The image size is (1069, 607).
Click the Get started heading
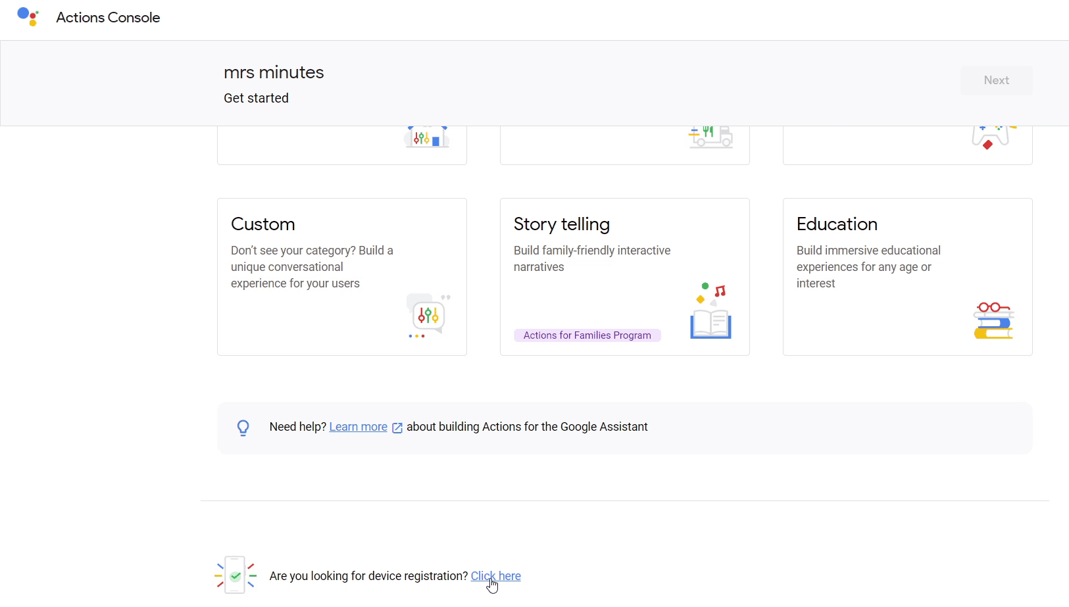point(256,98)
